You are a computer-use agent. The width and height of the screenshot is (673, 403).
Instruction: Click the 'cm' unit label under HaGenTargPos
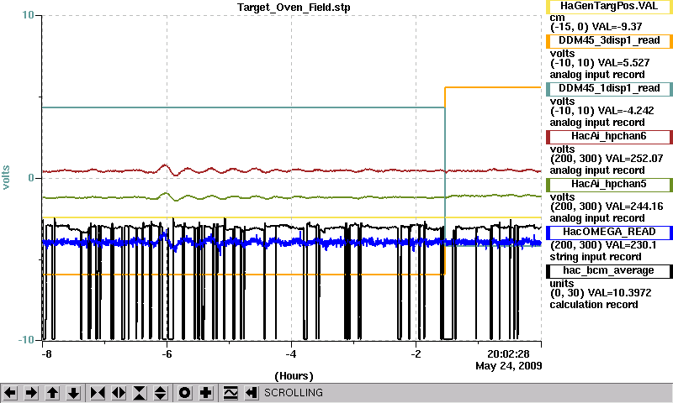tap(557, 18)
